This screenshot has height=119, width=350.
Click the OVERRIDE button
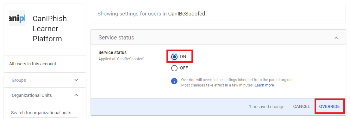[329, 106]
